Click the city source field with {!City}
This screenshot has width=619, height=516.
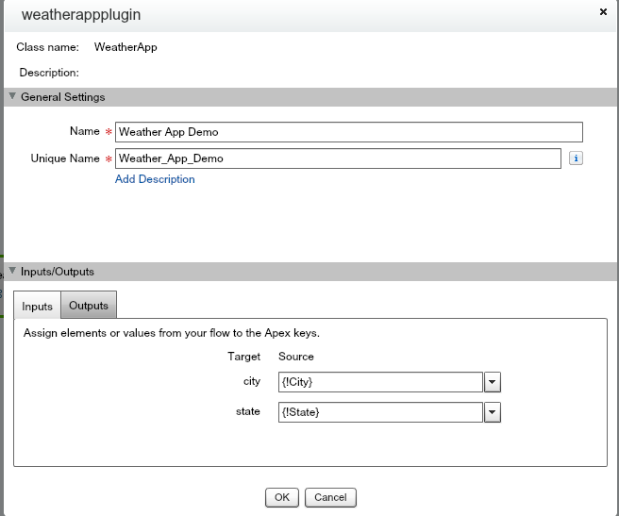point(380,382)
